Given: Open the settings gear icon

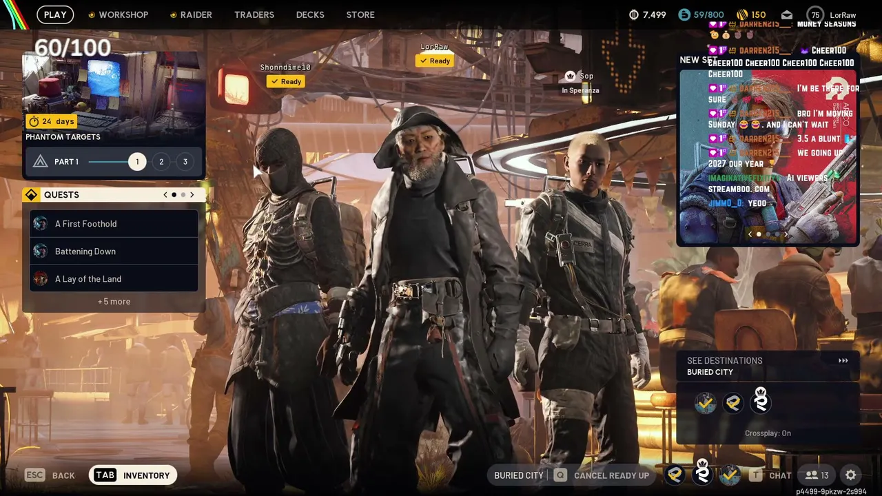Looking at the screenshot, I should (x=851, y=475).
